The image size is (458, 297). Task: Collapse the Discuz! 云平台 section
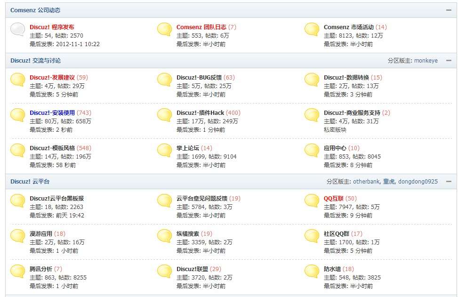(449, 181)
